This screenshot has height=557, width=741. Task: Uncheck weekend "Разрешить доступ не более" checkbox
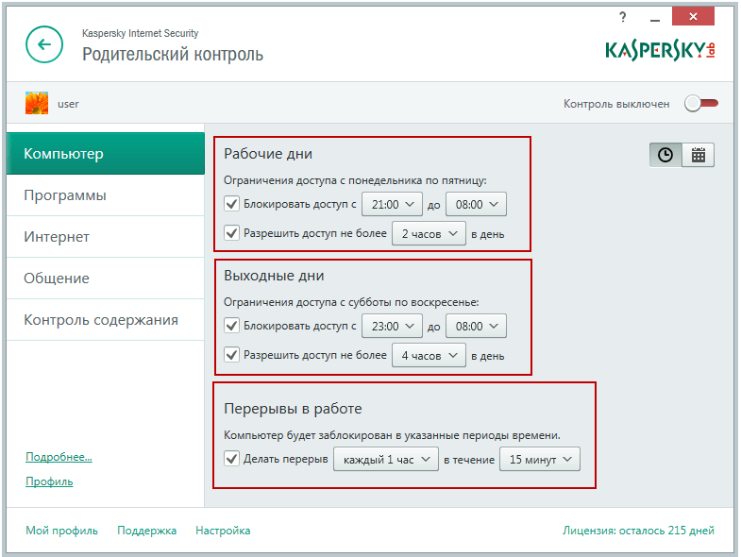click(x=231, y=355)
